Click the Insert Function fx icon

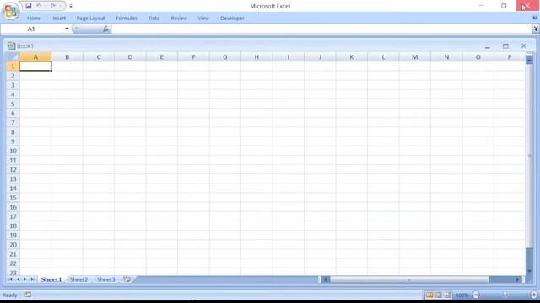pos(105,29)
